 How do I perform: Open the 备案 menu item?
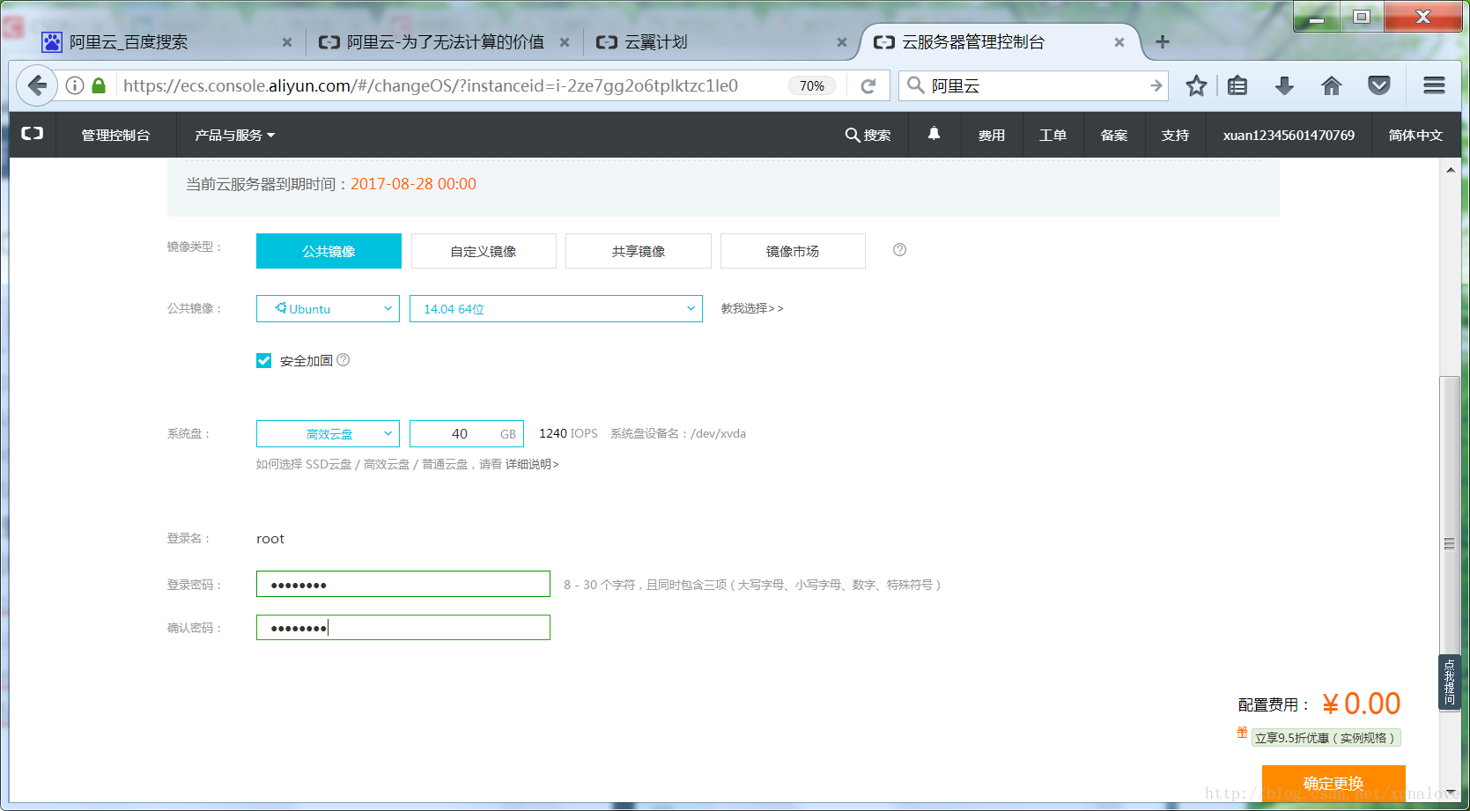coord(1114,135)
